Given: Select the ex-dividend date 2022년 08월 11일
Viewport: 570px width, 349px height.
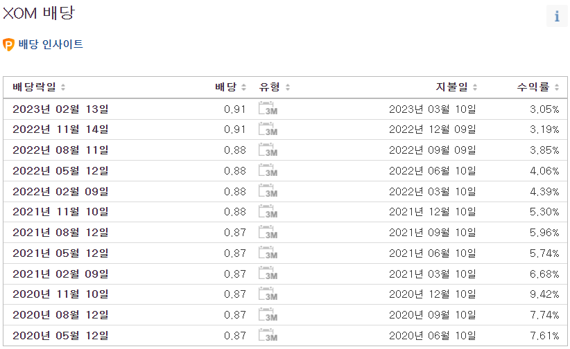Looking at the screenshot, I should (x=60, y=150).
